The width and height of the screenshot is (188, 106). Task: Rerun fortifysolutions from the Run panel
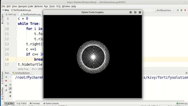pyautogui.click(x=6, y=77)
